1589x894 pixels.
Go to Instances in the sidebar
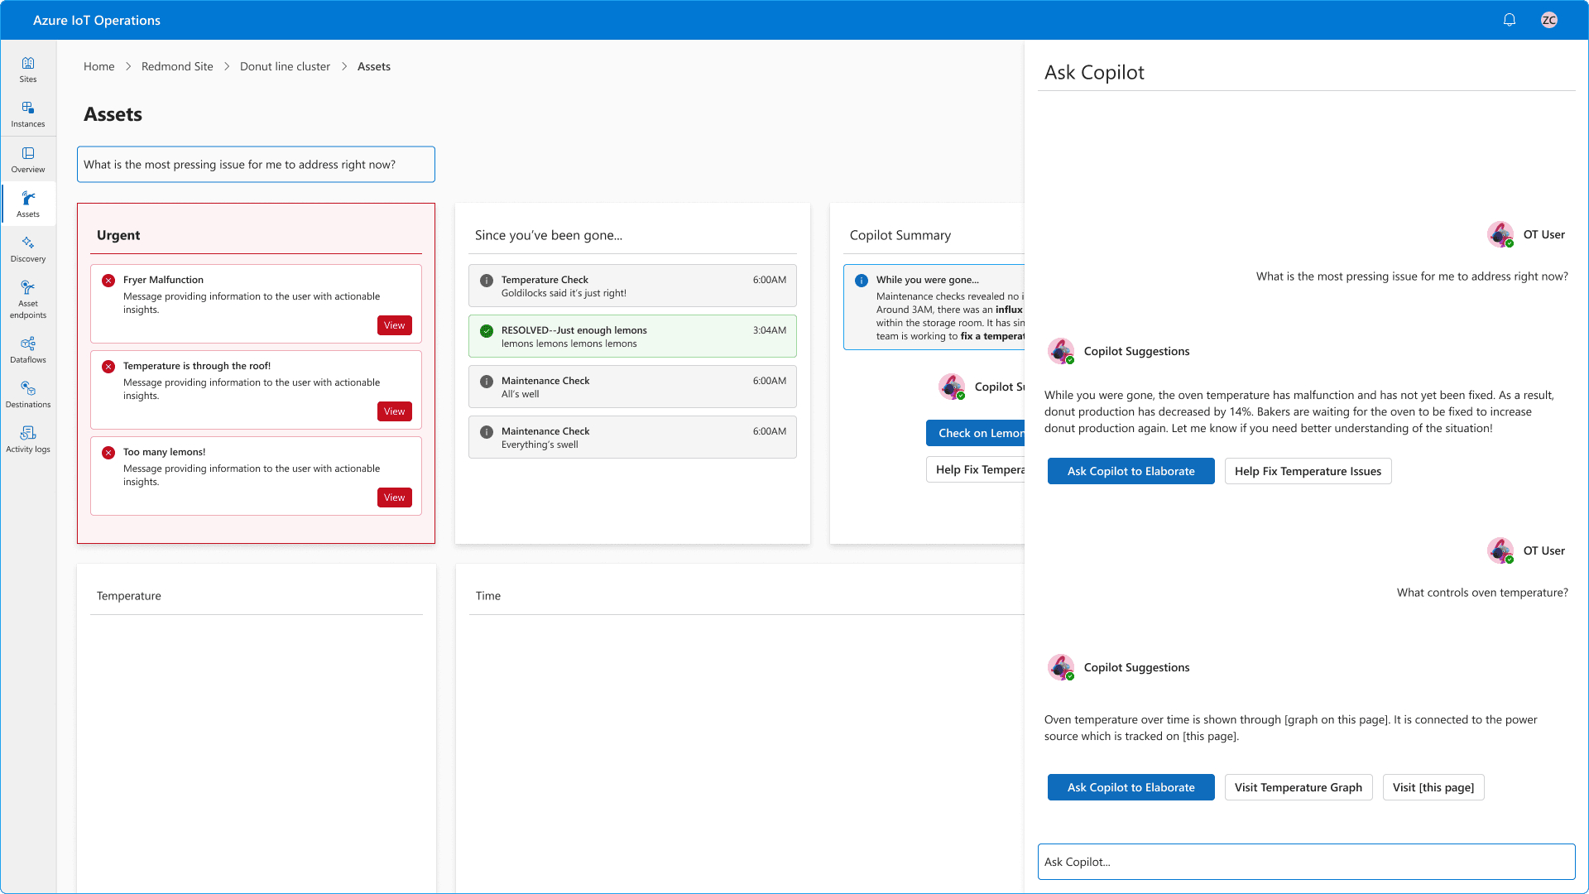28,113
